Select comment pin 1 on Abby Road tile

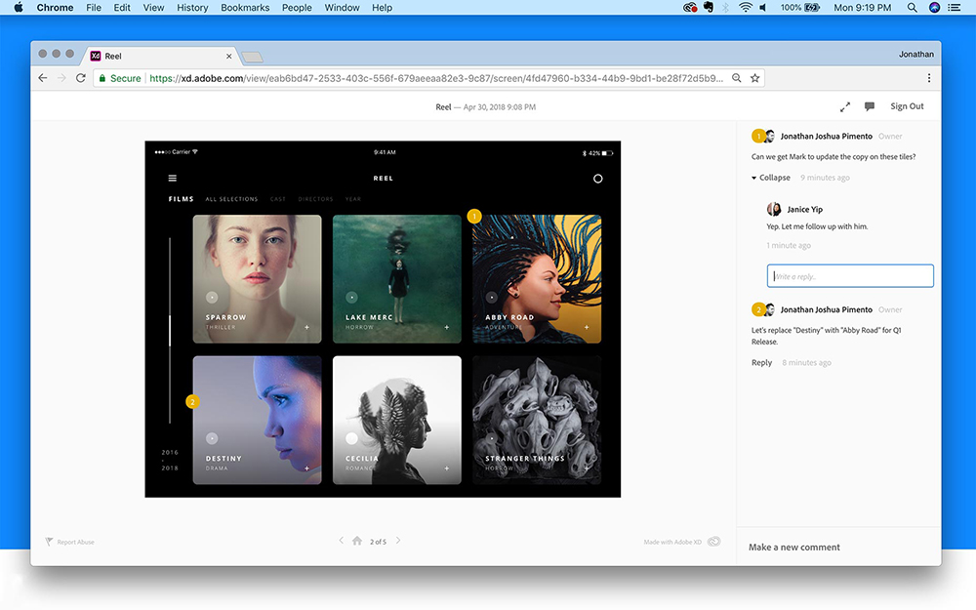pos(474,216)
